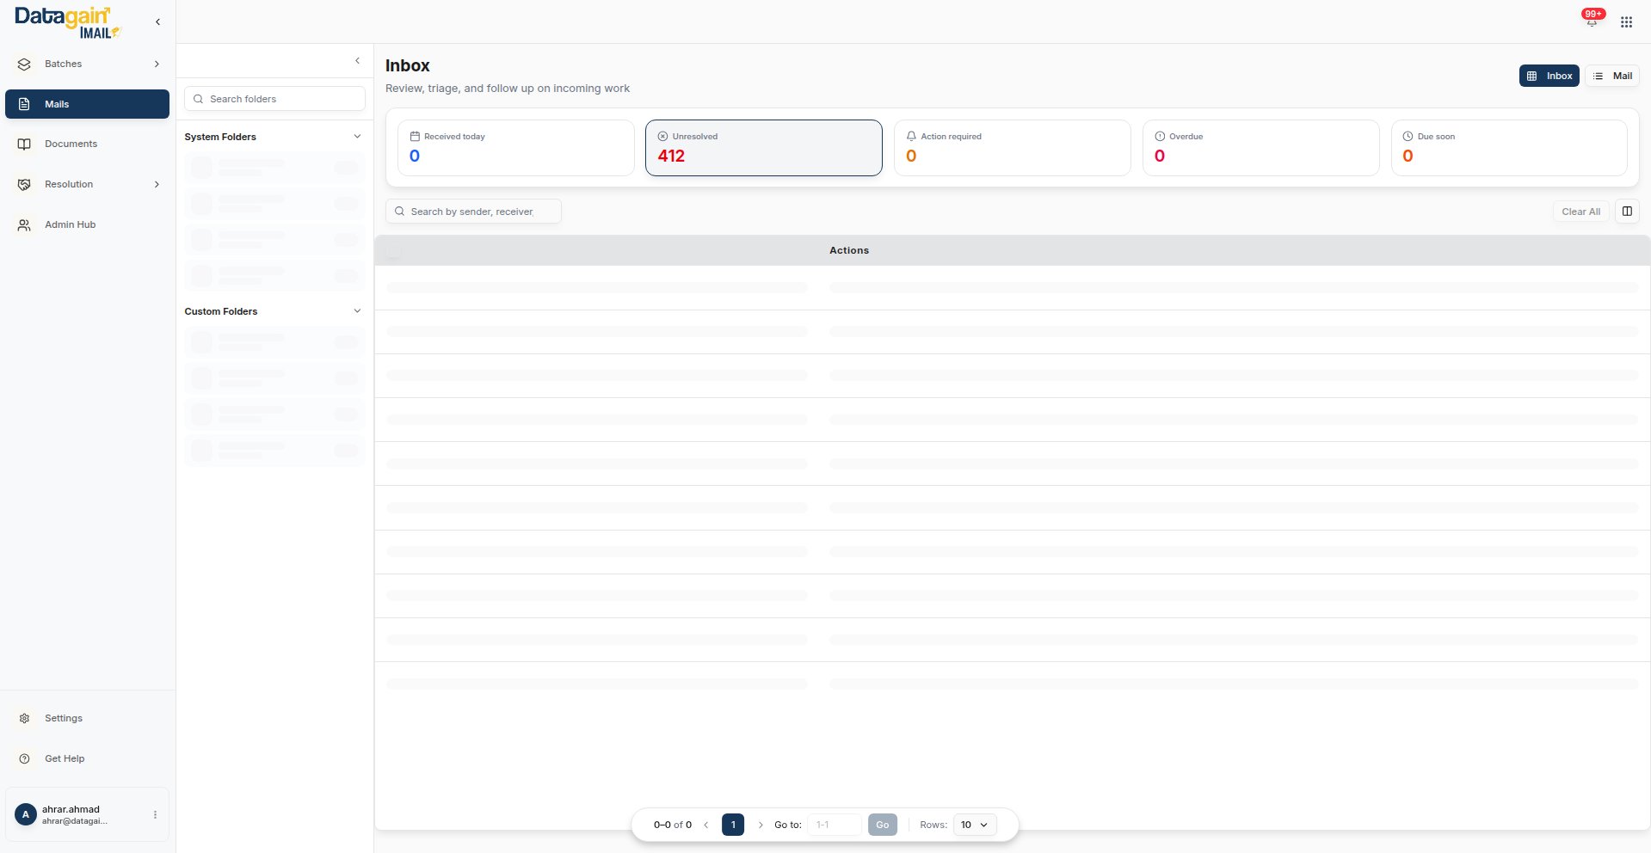This screenshot has width=1651, height=853.
Task: Tick the select-all checkbox in table header
Action: 394,251
